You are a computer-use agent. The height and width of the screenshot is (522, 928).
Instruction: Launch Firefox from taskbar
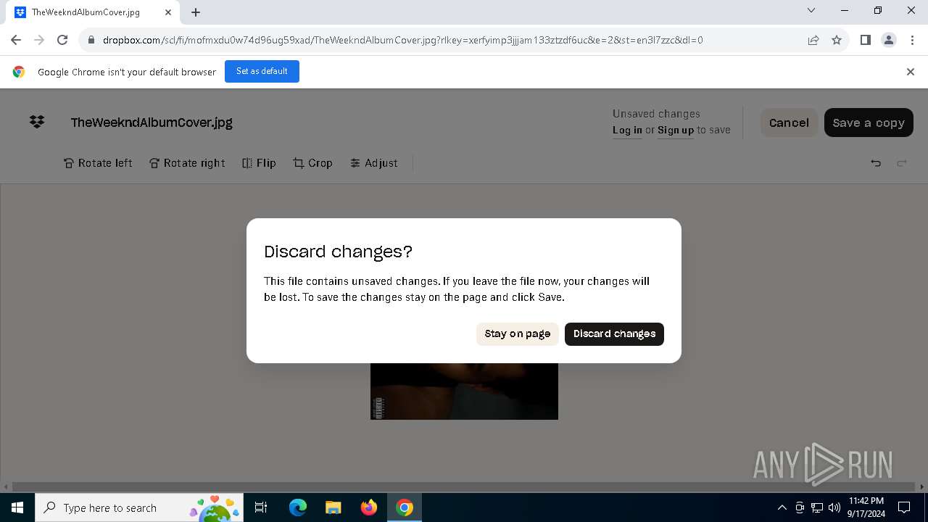[x=369, y=507]
